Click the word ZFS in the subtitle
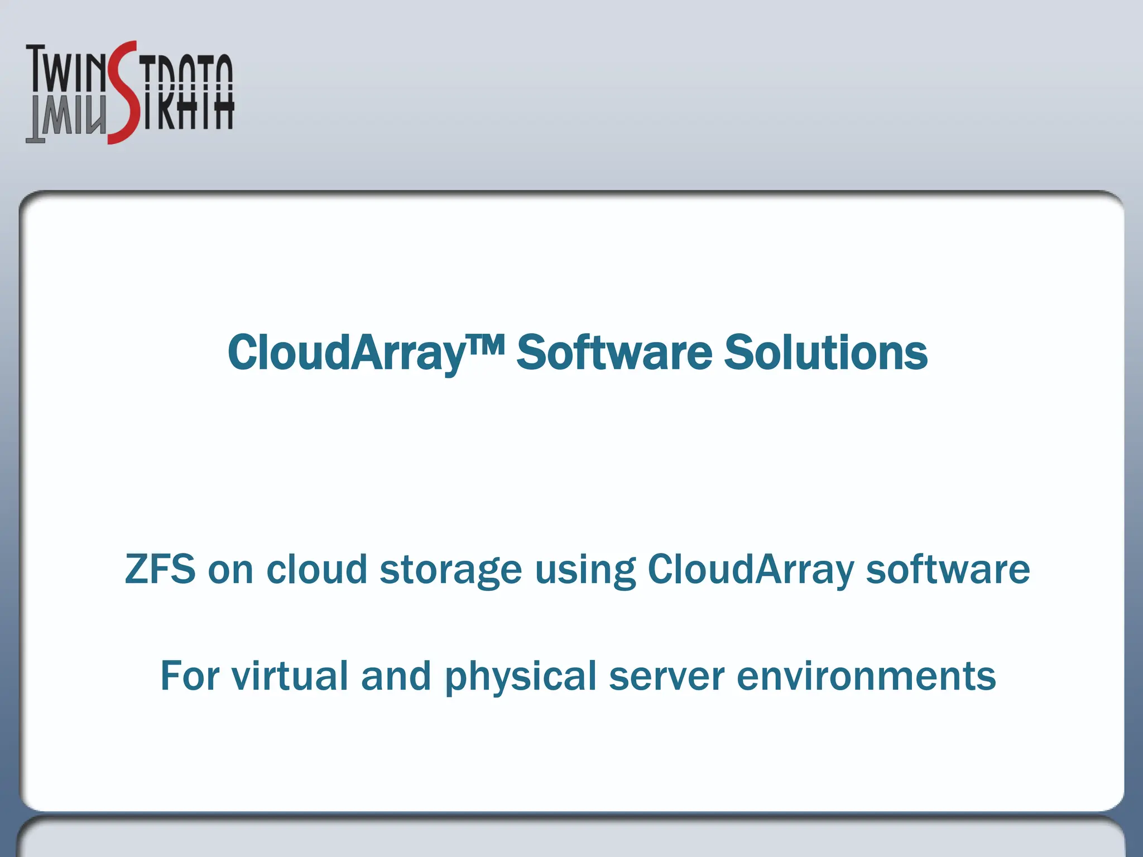1143x857 pixels. [x=160, y=570]
